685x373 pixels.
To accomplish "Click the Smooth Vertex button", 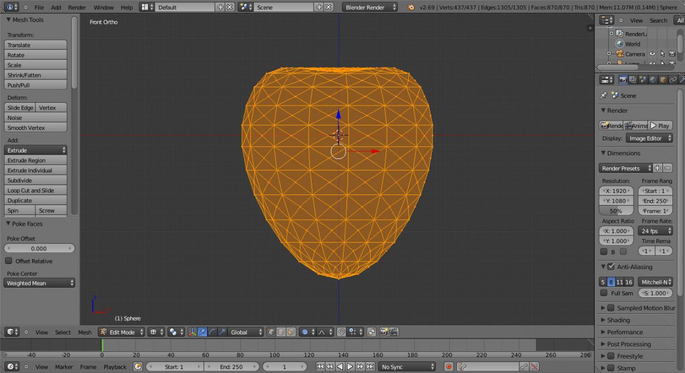I will (36, 128).
